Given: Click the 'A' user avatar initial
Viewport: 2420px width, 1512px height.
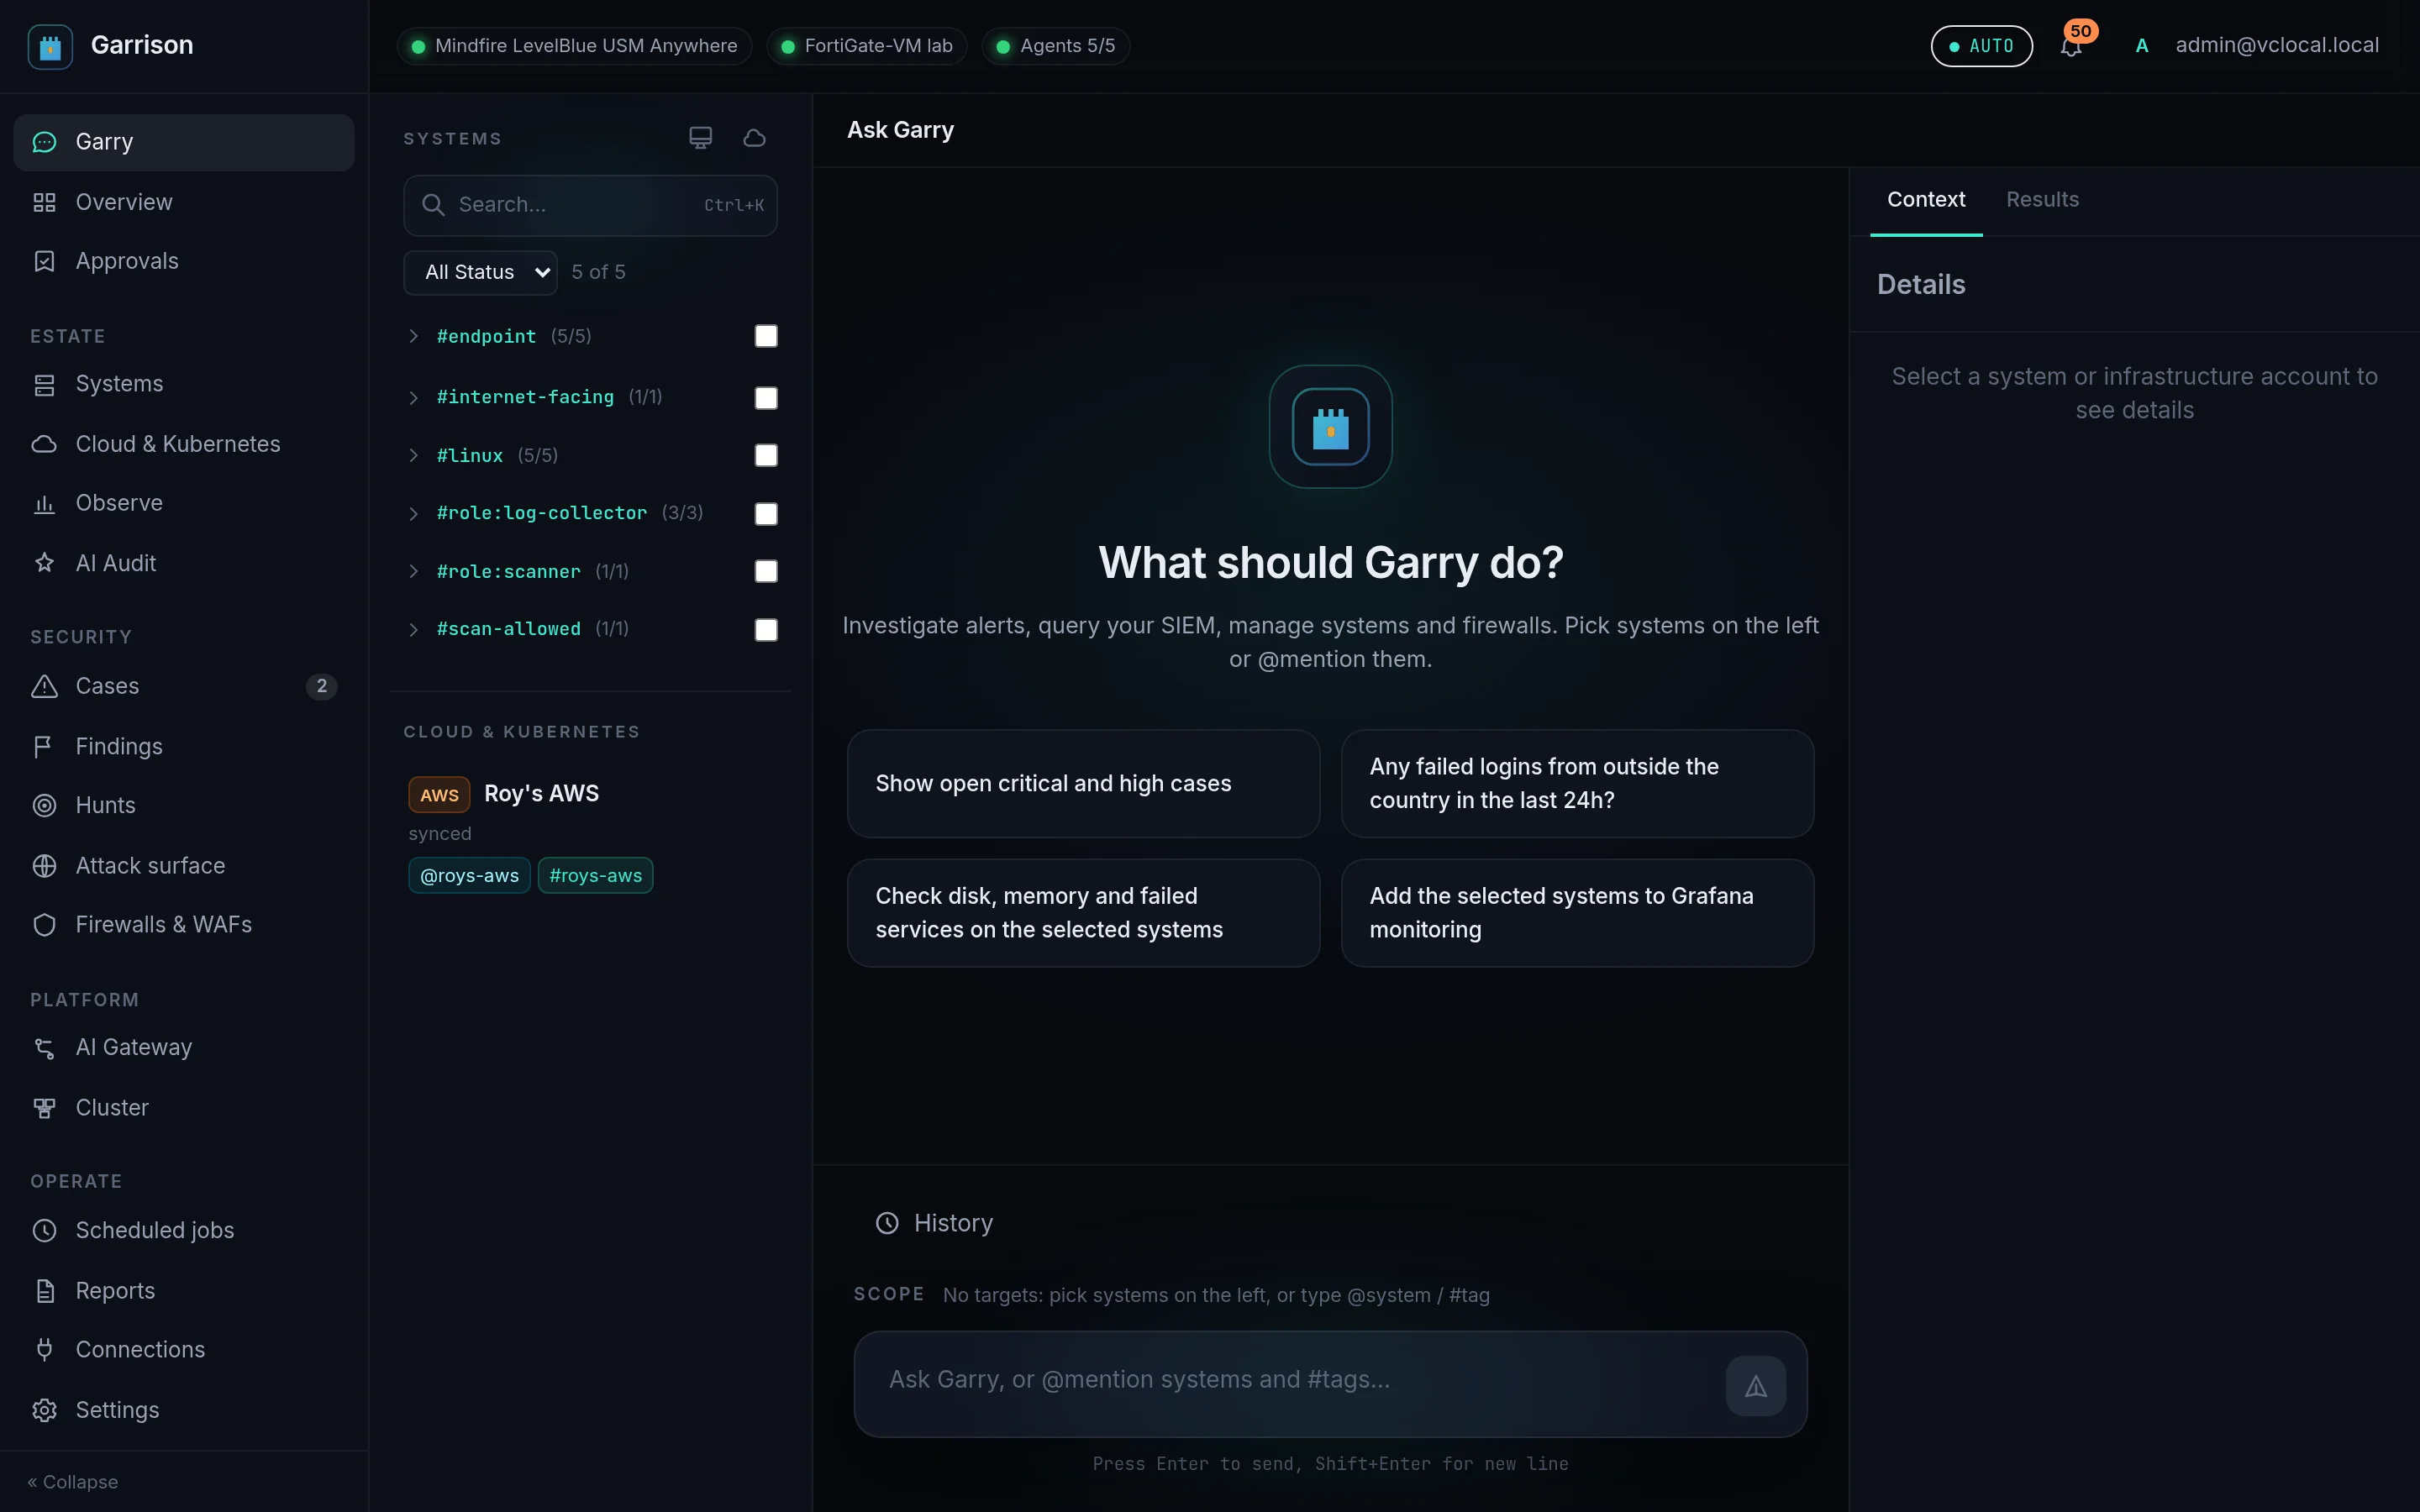Looking at the screenshot, I should point(2141,46).
